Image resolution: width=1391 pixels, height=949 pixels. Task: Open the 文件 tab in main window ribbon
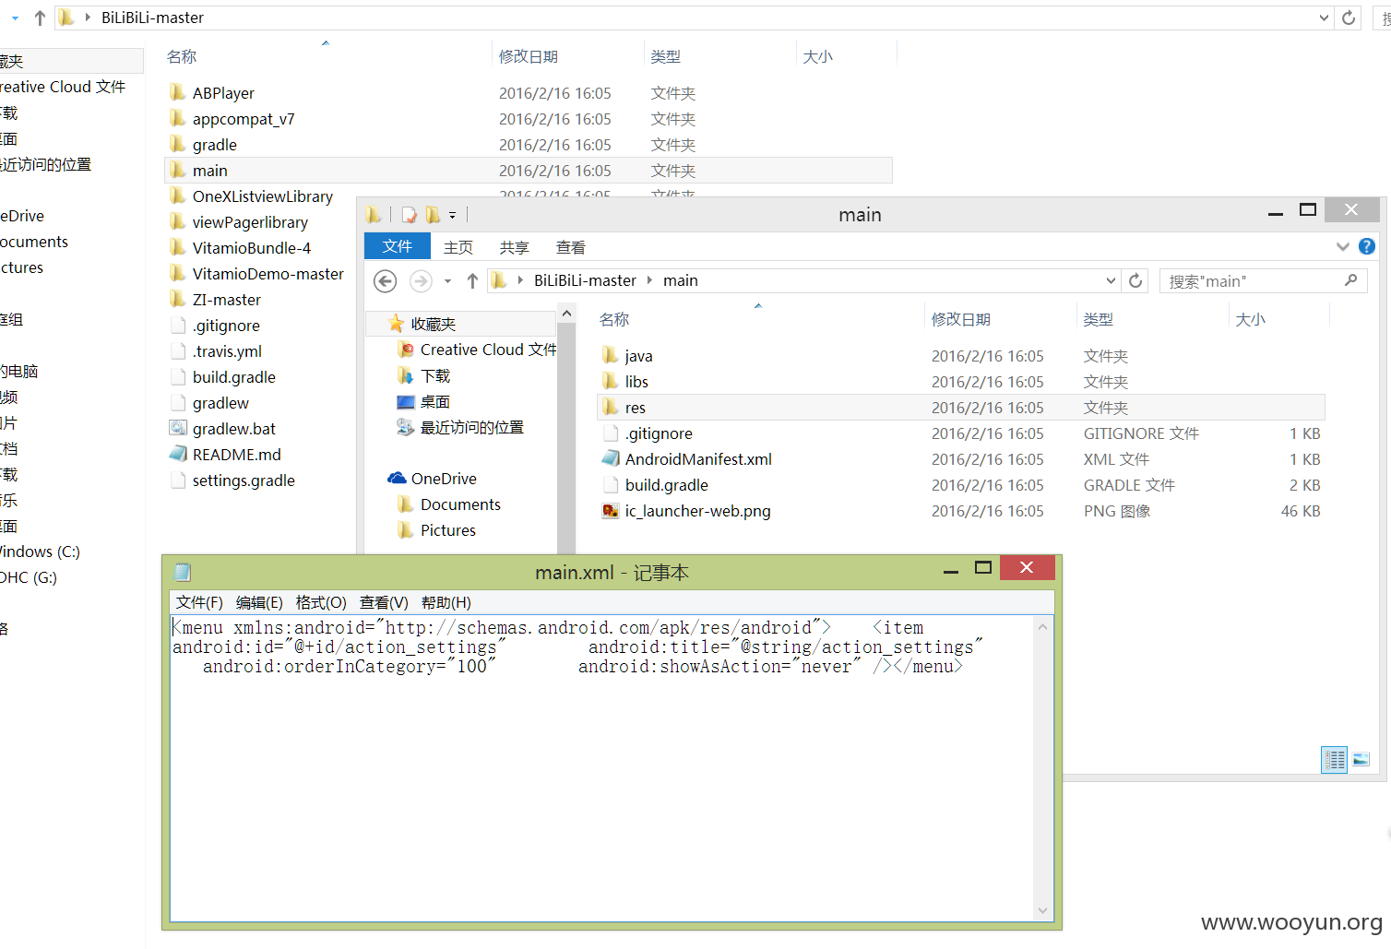[x=398, y=246]
